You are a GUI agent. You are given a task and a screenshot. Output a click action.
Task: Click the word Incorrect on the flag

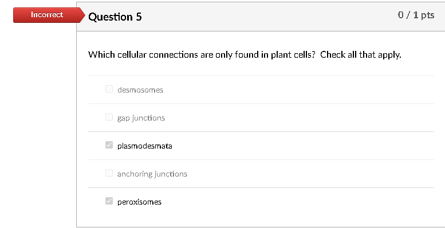[x=47, y=14]
